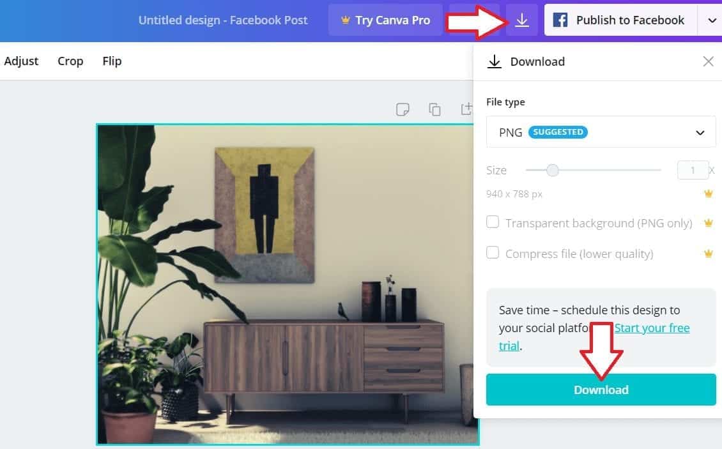
Task: Click the size multiplier input field
Action: coord(693,171)
